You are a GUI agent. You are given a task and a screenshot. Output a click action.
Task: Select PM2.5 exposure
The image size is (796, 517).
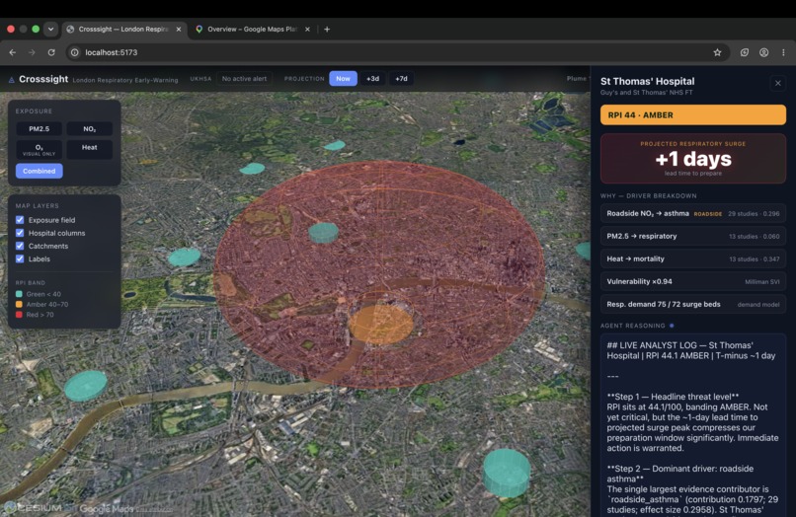point(40,129)
